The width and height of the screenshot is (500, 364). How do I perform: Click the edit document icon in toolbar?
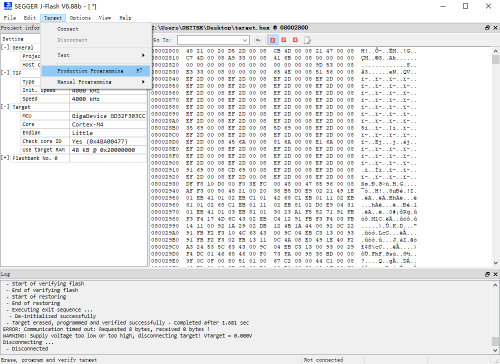pyautogui.click(x=307, y=40)
